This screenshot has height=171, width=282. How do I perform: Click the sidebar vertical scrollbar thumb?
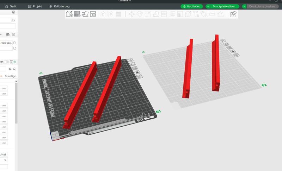click(x=16, y=103)
